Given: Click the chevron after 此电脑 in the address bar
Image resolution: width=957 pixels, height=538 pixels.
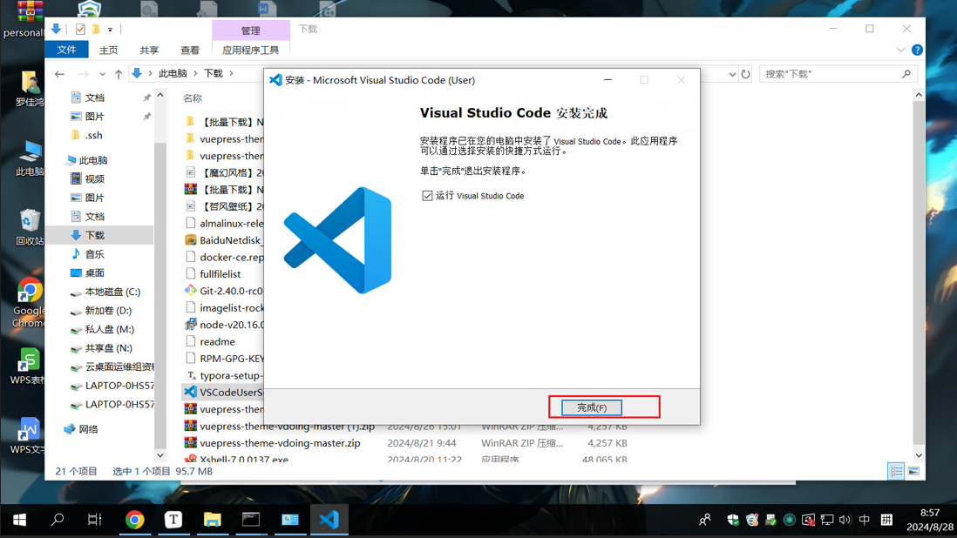Looking at the screenshot, I should pos(195,74).
